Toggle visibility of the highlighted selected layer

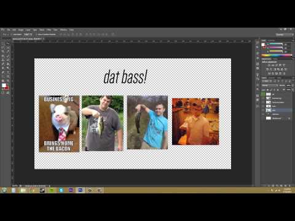(x=263, y=110)
